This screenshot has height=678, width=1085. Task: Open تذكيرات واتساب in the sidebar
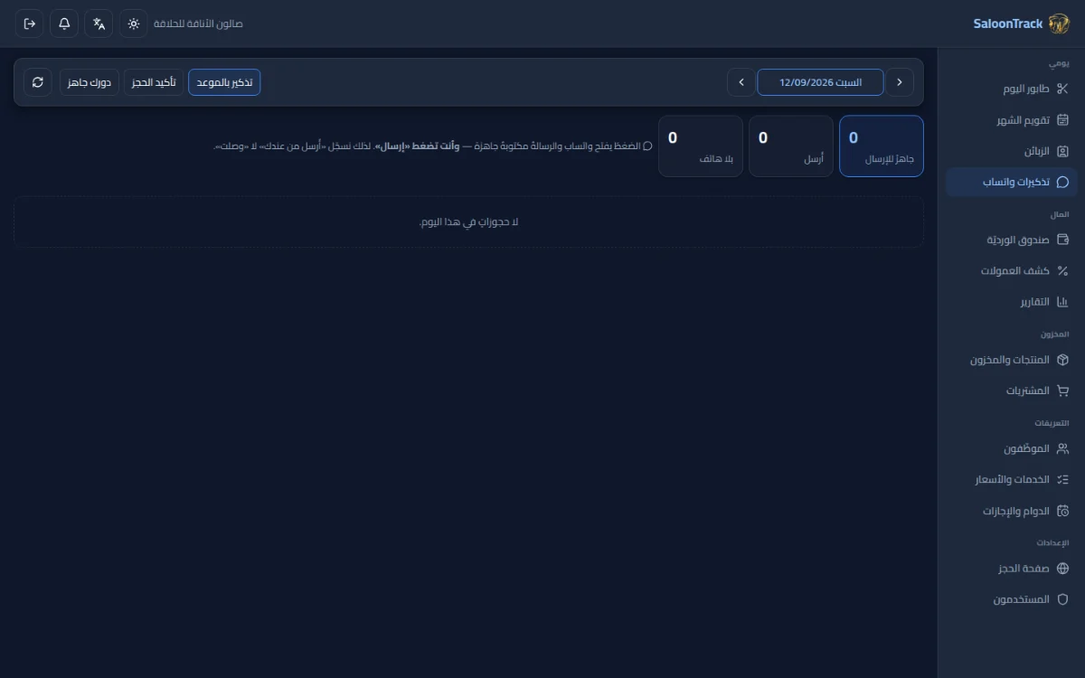pos(1012,182)
